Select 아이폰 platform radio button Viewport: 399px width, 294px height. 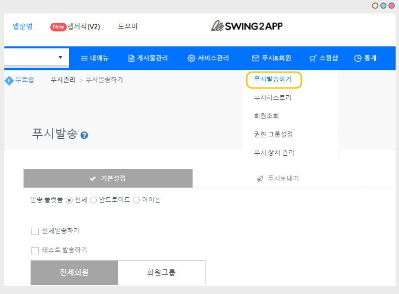click(x=136, y=200)
